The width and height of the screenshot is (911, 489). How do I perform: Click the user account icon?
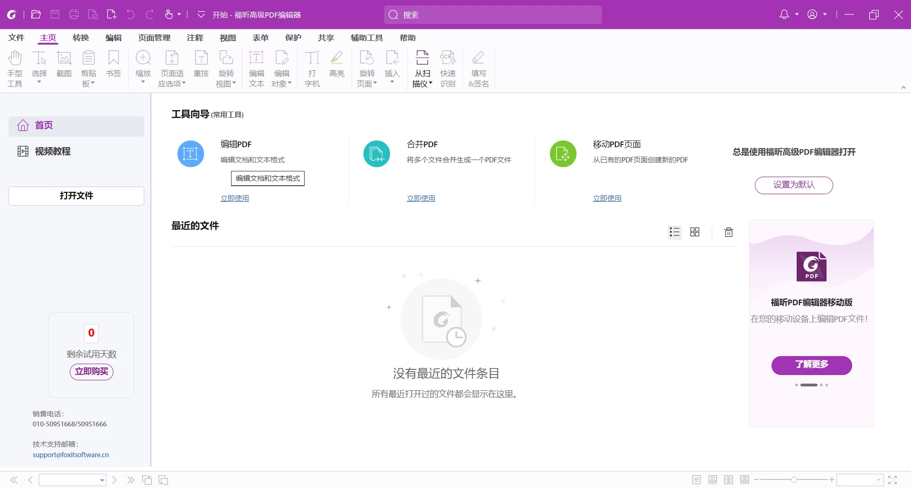click(x=812, y=15)
